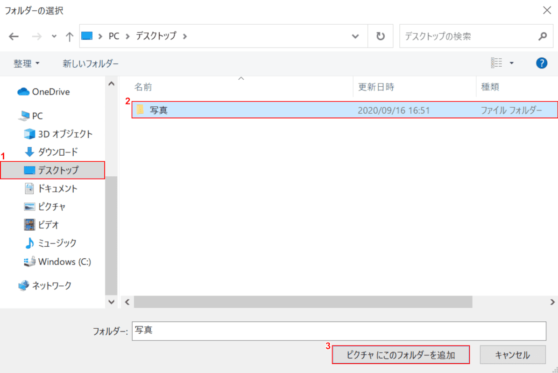Screen dimensions: 558x373
Task: Select the 写真 folder row
Action: (345, 110)
